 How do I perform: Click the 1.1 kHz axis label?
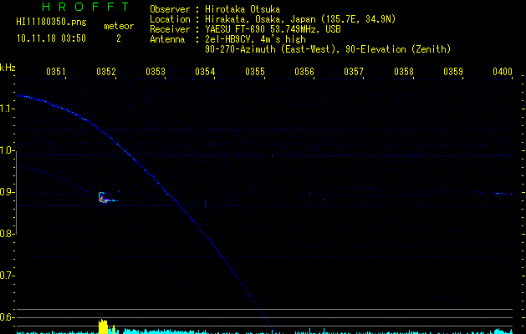[7, 109]
